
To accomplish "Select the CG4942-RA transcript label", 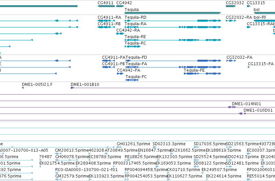I will [128, 30].
